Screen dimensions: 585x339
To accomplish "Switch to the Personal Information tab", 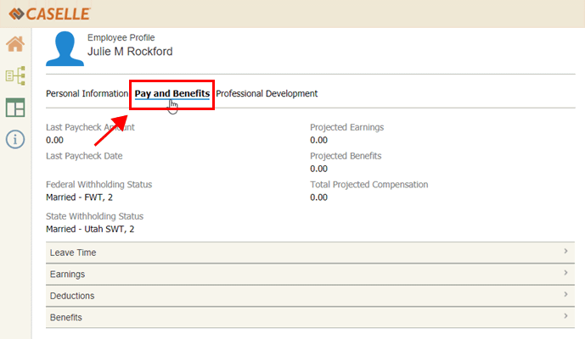I will click(87, 94).
